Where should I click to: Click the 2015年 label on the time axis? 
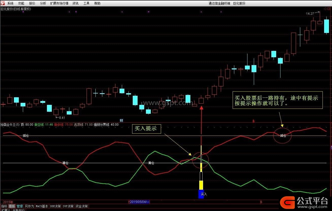(x=8, y=202)
